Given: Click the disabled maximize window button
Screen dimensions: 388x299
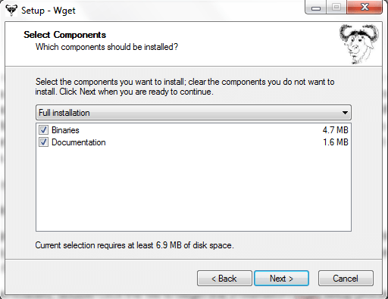Looking at the screenshot, I should tap(336, 8).
